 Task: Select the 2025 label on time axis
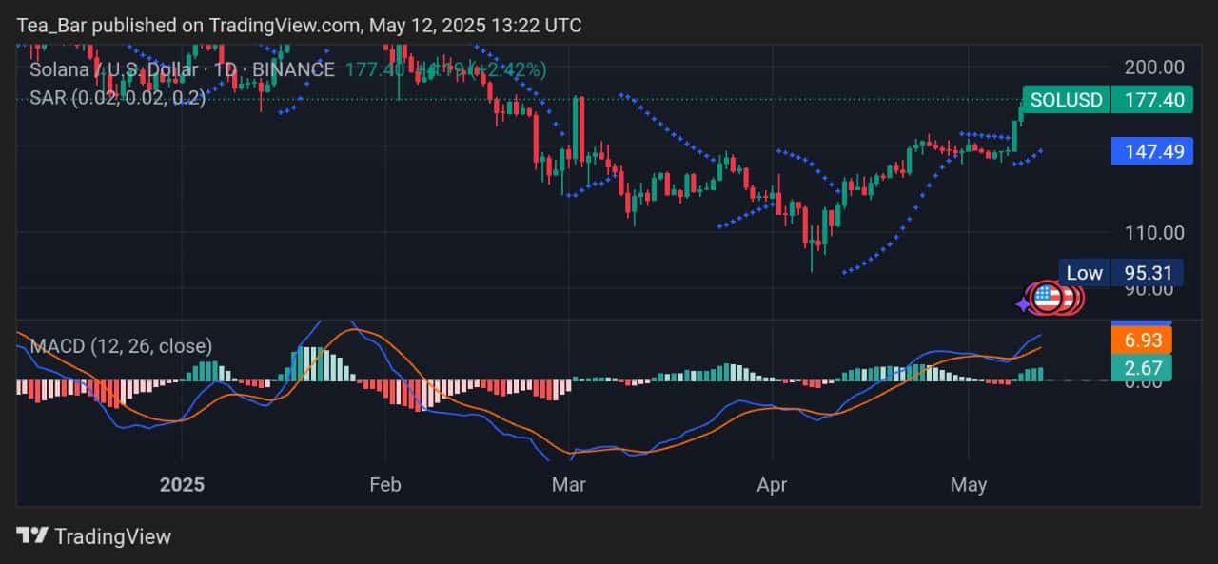[182, 485]
